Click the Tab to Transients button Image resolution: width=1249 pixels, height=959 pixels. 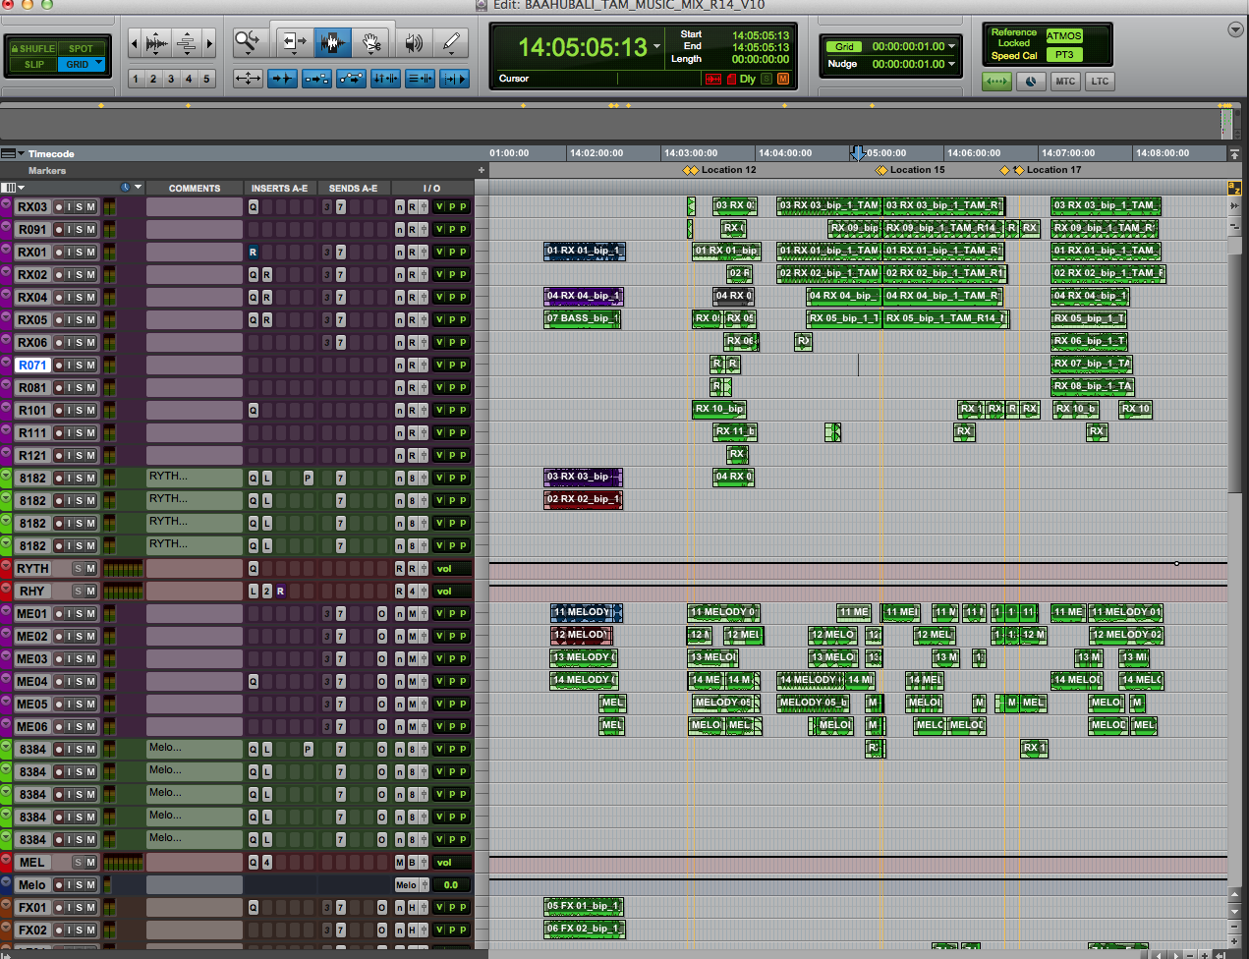point(283,79)
